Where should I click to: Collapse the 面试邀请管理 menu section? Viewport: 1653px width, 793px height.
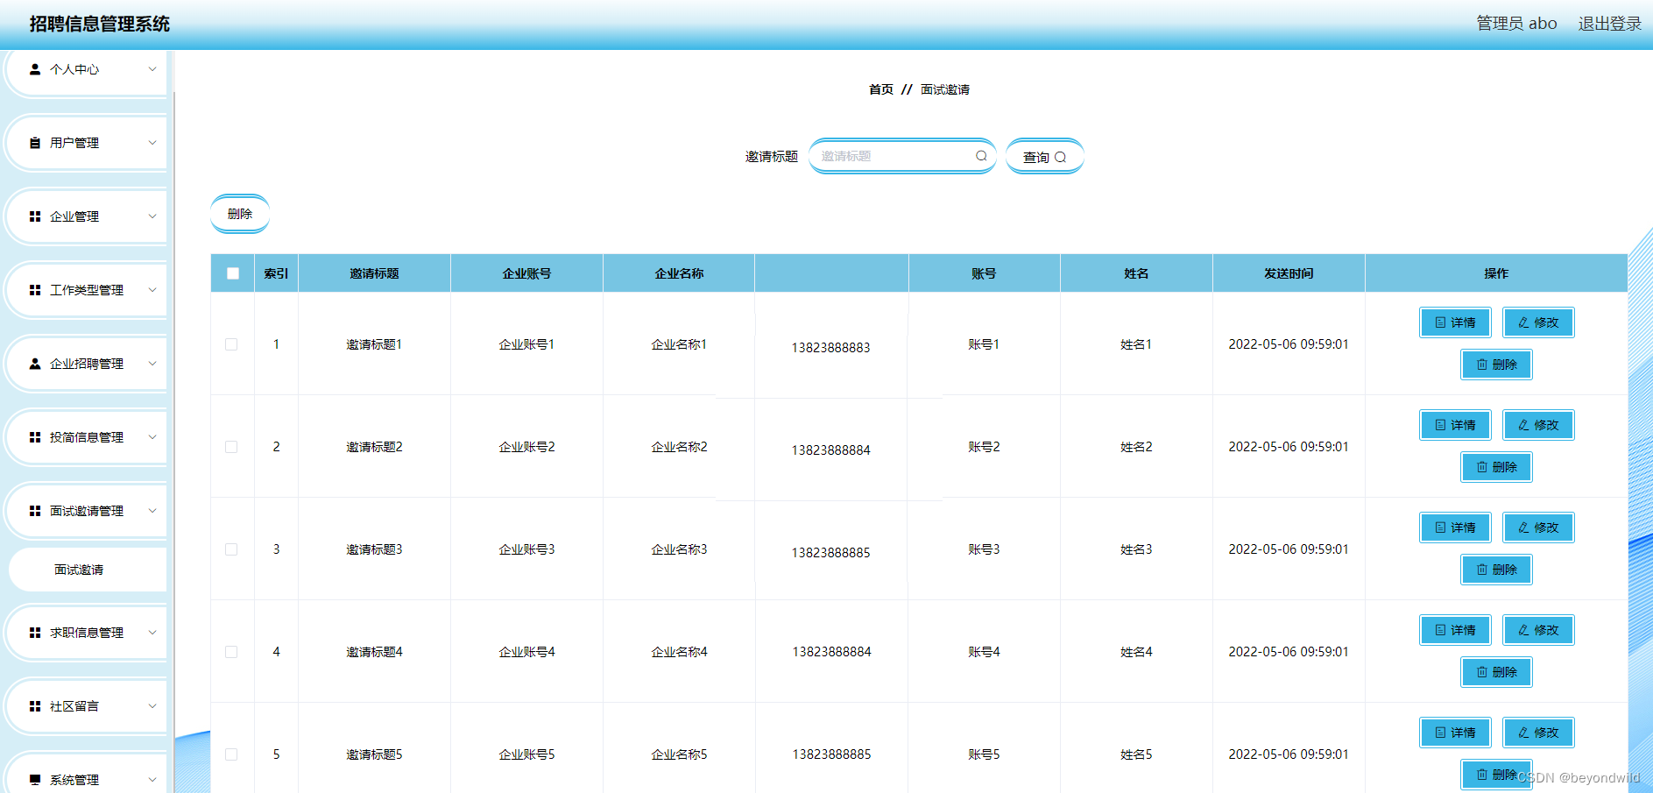pos(153,510)
